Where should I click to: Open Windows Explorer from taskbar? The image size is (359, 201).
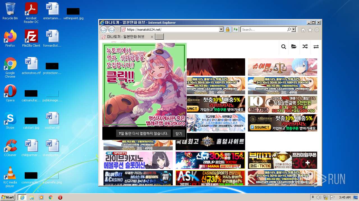pos(32,197)
